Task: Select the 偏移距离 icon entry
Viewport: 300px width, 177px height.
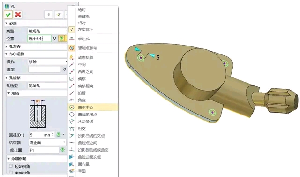Action: tap(93, 86)
